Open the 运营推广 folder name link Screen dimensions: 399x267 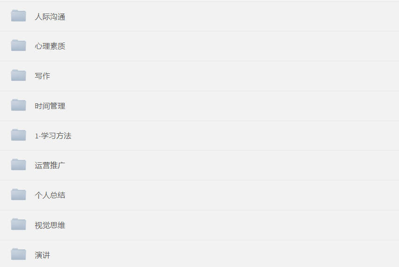(x=50, y=166)
